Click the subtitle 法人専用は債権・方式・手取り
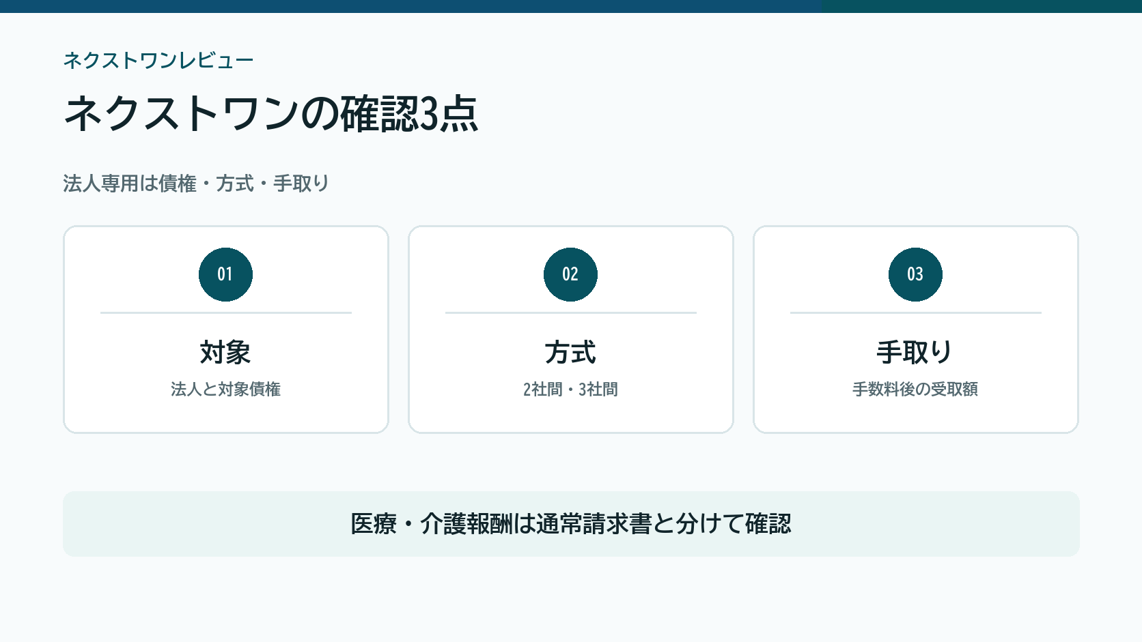This screenshot has height=642, width=1142. tap(196, 184)
